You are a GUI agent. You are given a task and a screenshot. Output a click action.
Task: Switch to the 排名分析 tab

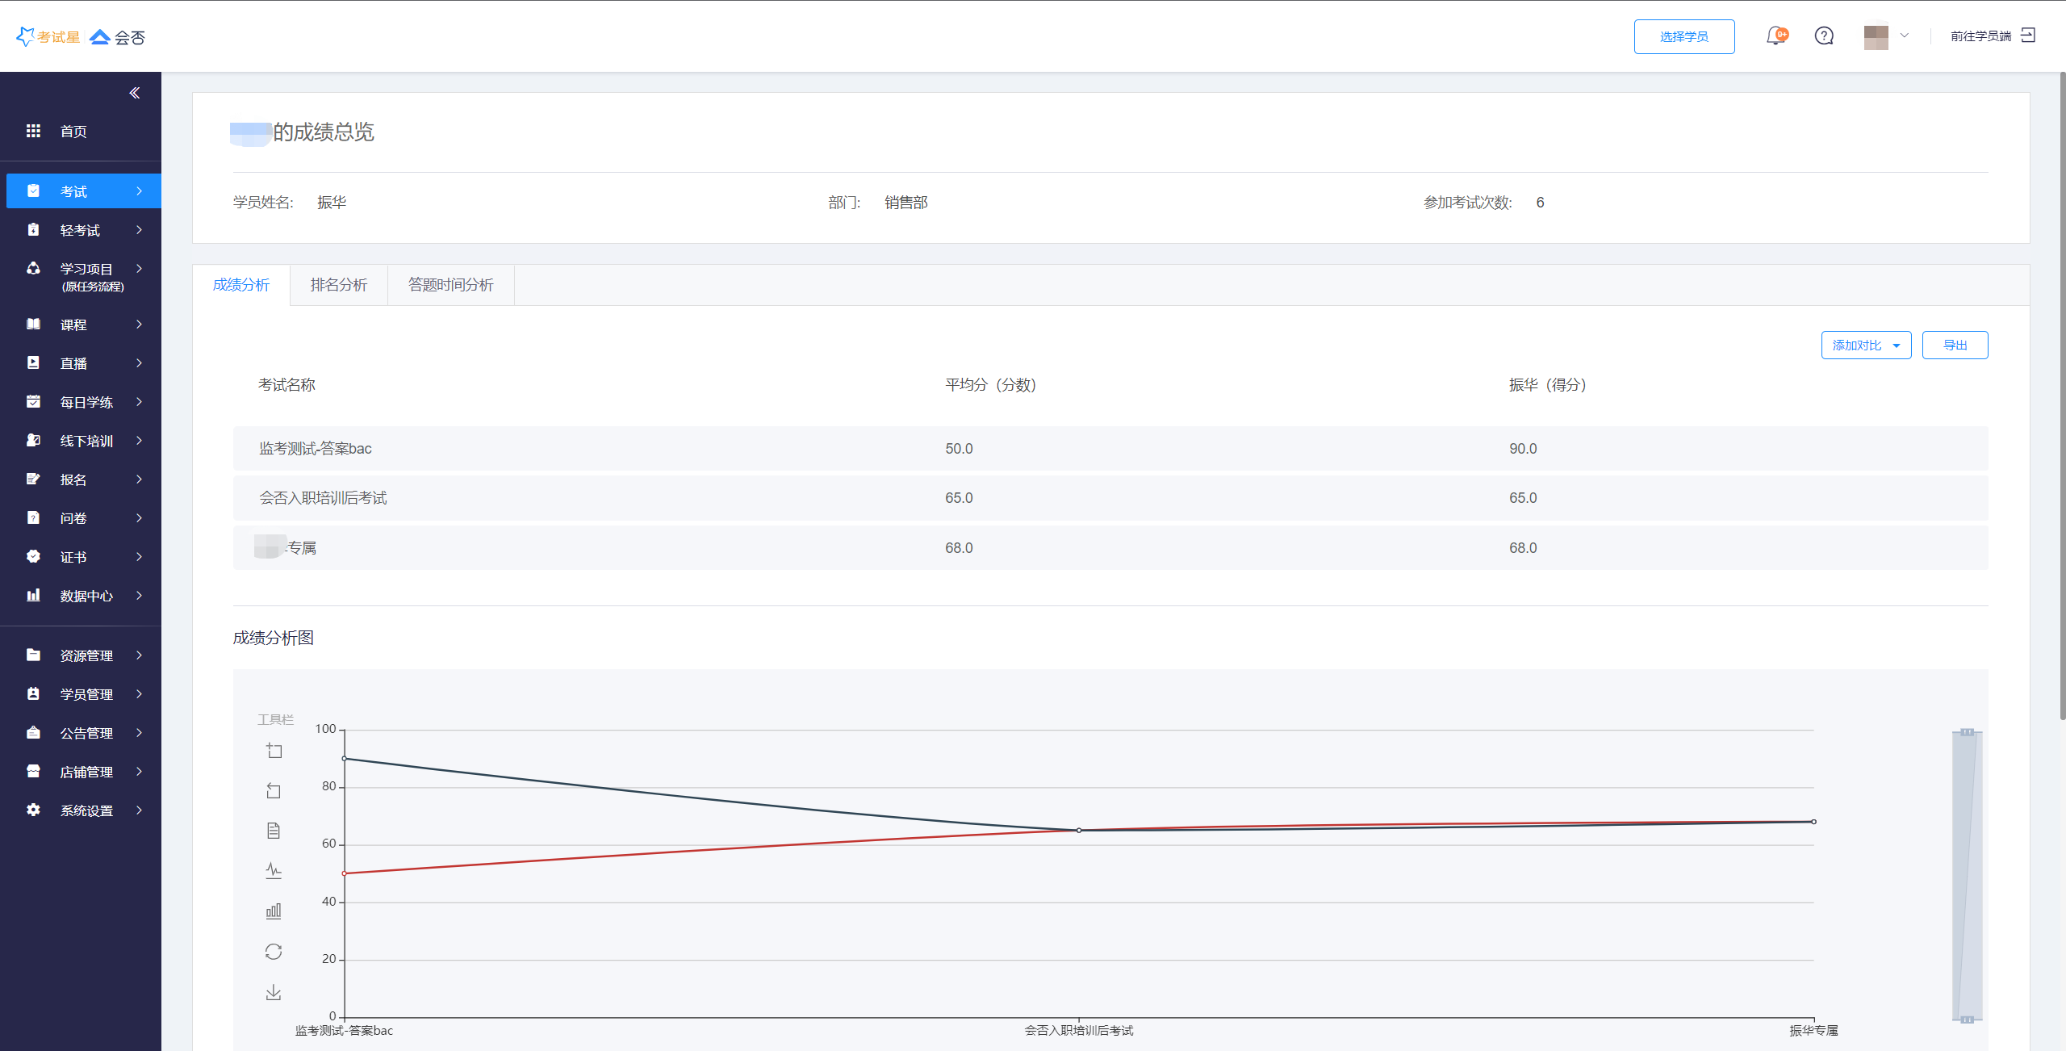(339, 285)
